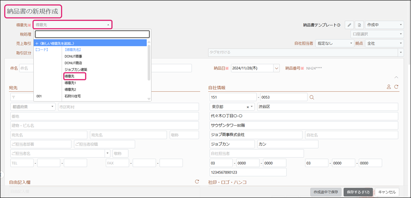Click the pencil edit template icon

[x=349, y=25]
